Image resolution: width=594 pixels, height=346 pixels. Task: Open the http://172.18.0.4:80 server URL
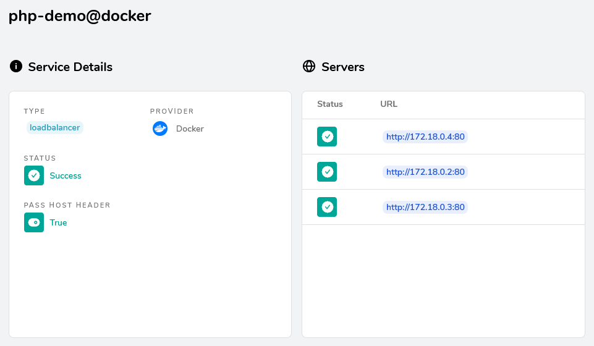point(425,137)
